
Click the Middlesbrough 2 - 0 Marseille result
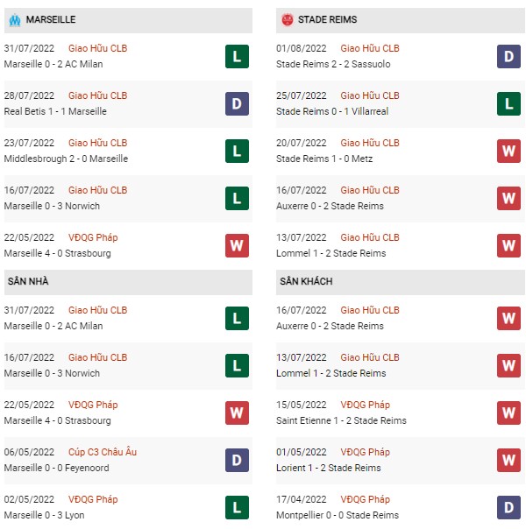(66, 159)
